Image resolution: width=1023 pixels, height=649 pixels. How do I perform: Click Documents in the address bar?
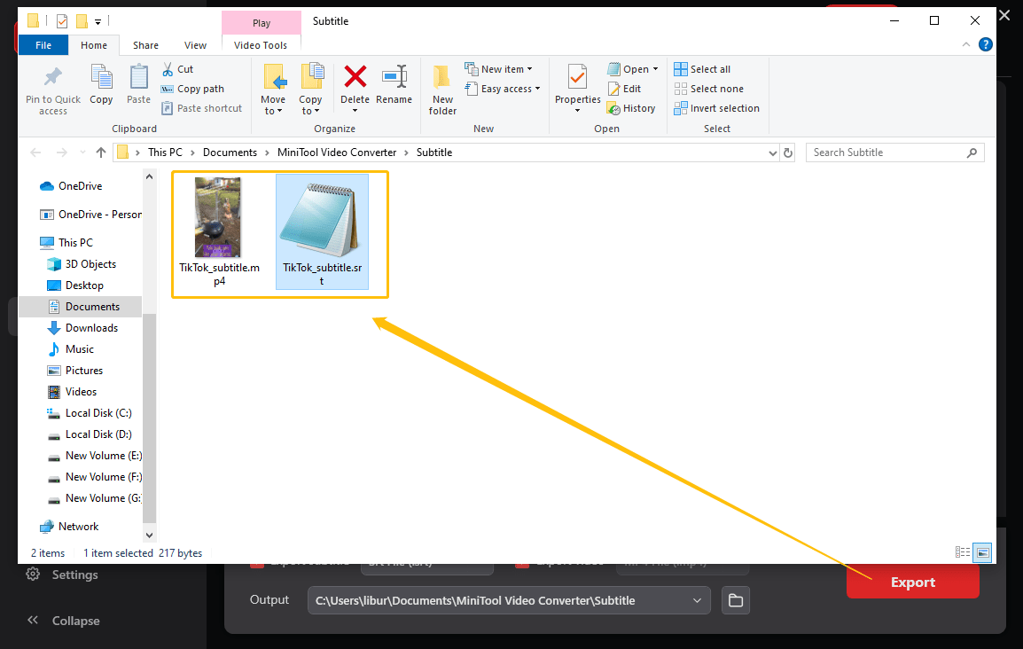pos(230,152)
